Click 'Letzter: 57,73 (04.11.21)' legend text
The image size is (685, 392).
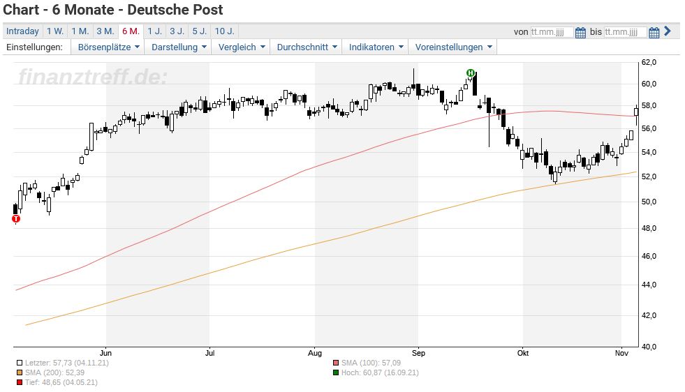coord(67,363)
